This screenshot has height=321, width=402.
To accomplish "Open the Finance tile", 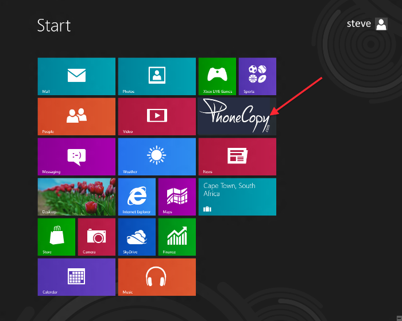I will pyautogui.click(x=177, y=237).
